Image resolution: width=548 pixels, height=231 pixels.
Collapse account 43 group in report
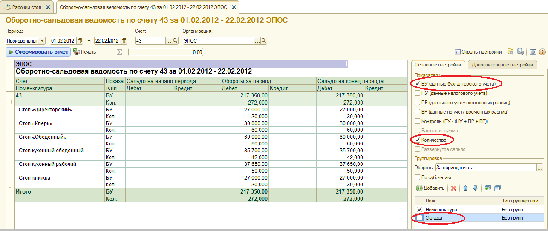pyautogui.click(x=9, y=102)
